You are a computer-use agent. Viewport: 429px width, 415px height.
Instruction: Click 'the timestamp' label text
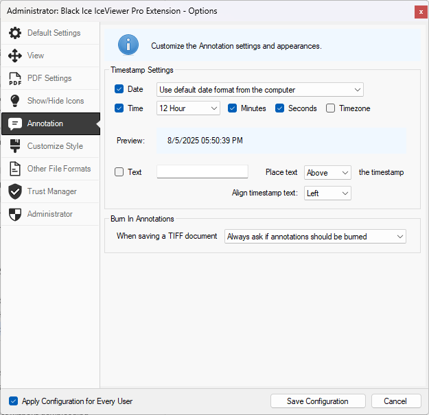[x=381, y=172]
